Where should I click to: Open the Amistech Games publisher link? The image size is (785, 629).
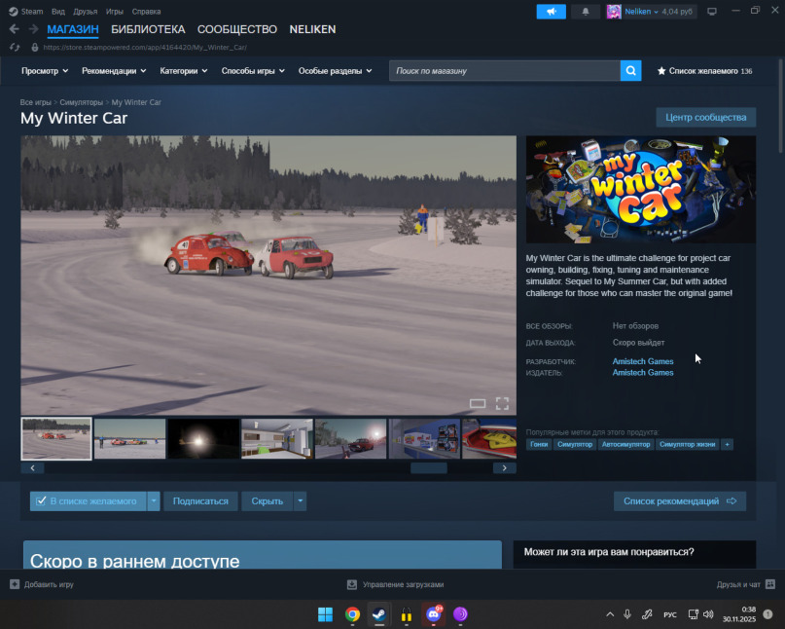click(x=643, y=372)
